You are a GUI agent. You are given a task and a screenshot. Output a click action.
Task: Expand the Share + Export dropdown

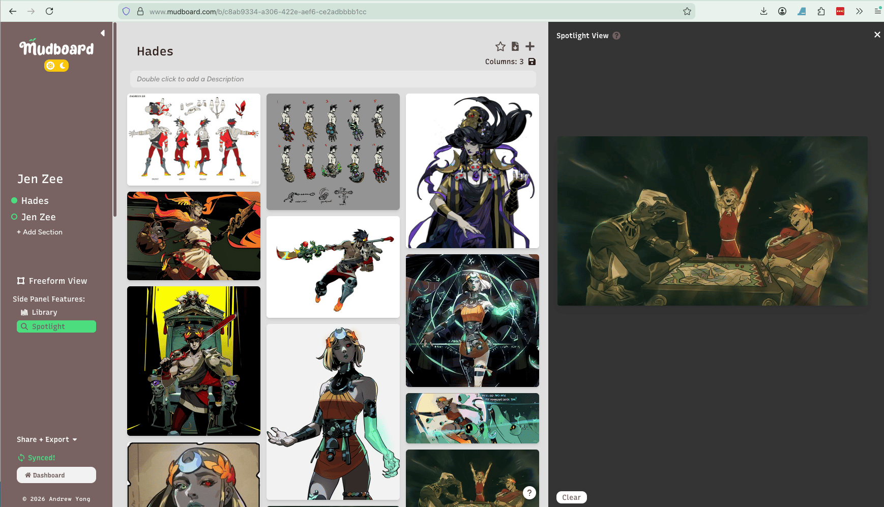tap(47, 439)
